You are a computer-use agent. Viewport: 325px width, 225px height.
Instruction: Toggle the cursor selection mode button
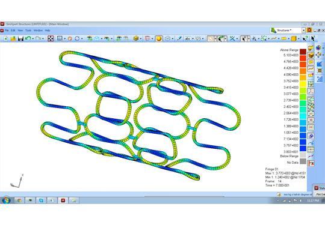(x=244, y=38)
